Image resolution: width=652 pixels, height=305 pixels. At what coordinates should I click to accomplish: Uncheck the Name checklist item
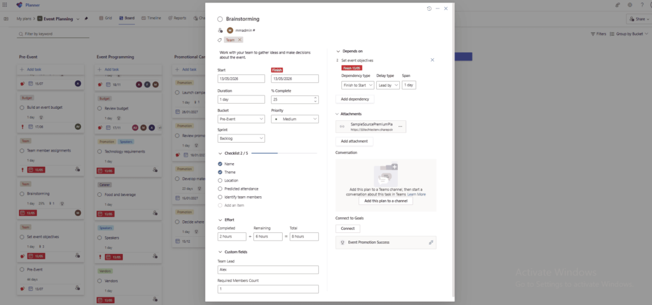[220, 164]
